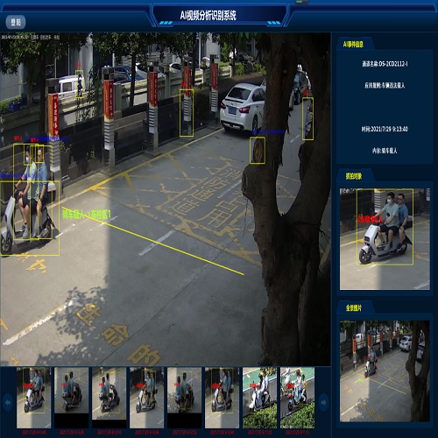Click the right arrow of the thumbnail strip
The height and width of the screenshot is (438, 438).
tap(323, 402)
